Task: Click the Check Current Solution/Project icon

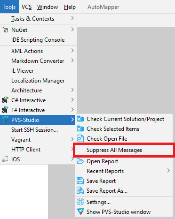Action: point(80,119)
